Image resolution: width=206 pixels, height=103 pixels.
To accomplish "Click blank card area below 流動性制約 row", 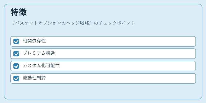I will pyautogui.click(x=103, y=91).
